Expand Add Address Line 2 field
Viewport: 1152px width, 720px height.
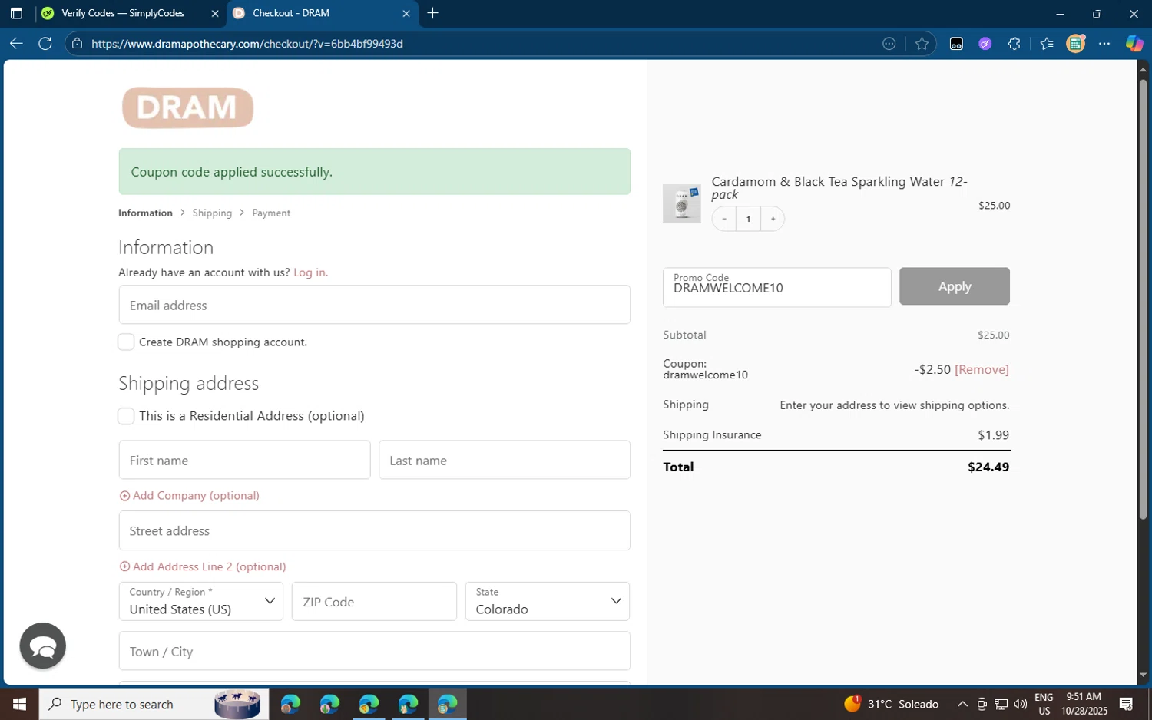[203, 566]
